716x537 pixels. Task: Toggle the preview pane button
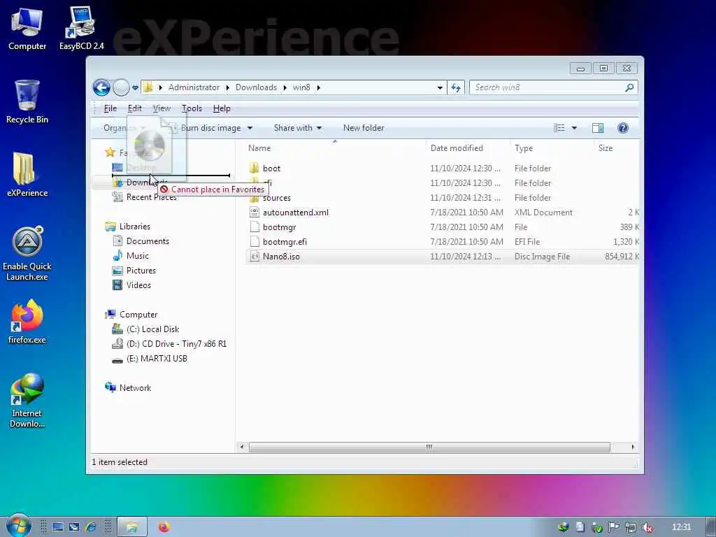[x=598, y=128]
